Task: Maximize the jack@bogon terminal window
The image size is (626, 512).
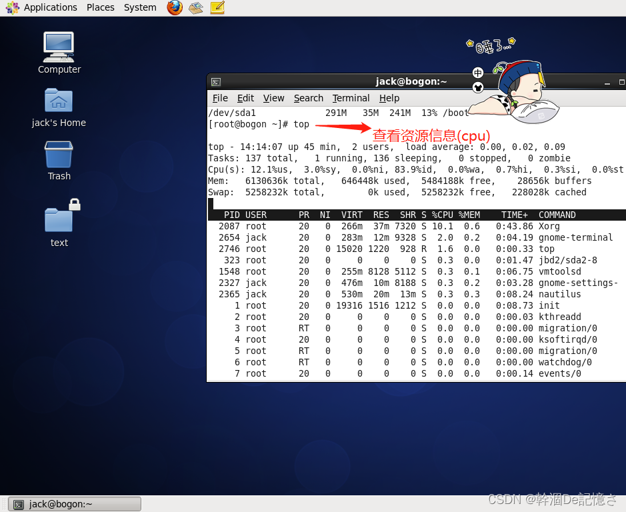Action: click(x=621, y=82)
